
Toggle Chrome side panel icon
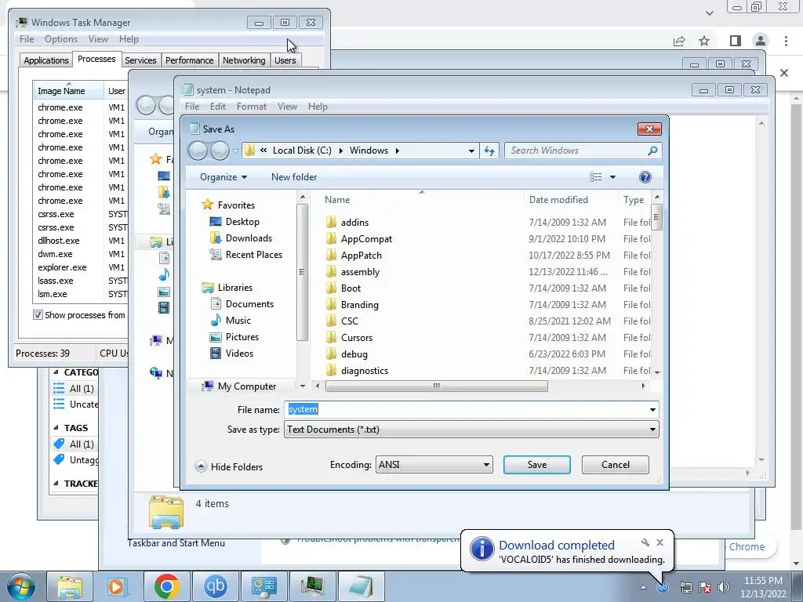pos(736,41)
